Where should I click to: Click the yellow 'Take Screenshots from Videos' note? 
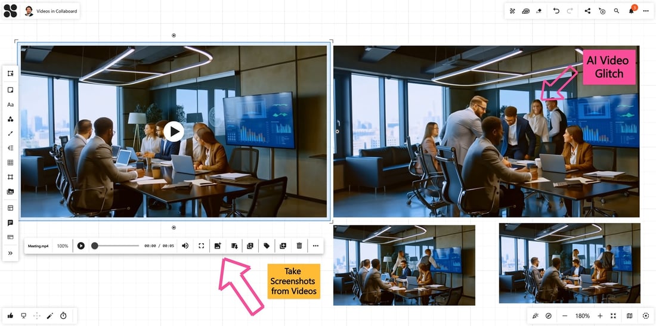(293, 281)
